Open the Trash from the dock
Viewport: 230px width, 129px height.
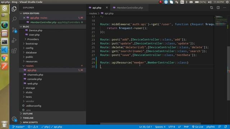click(x=4, y=124)
